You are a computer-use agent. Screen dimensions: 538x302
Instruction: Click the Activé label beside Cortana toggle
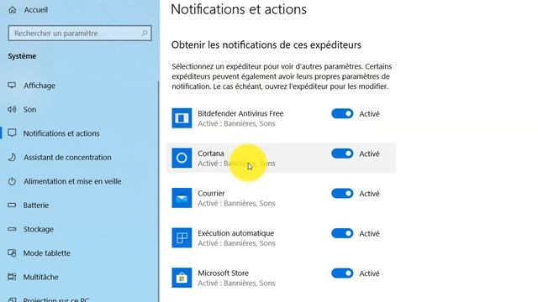tap(369, 154)
